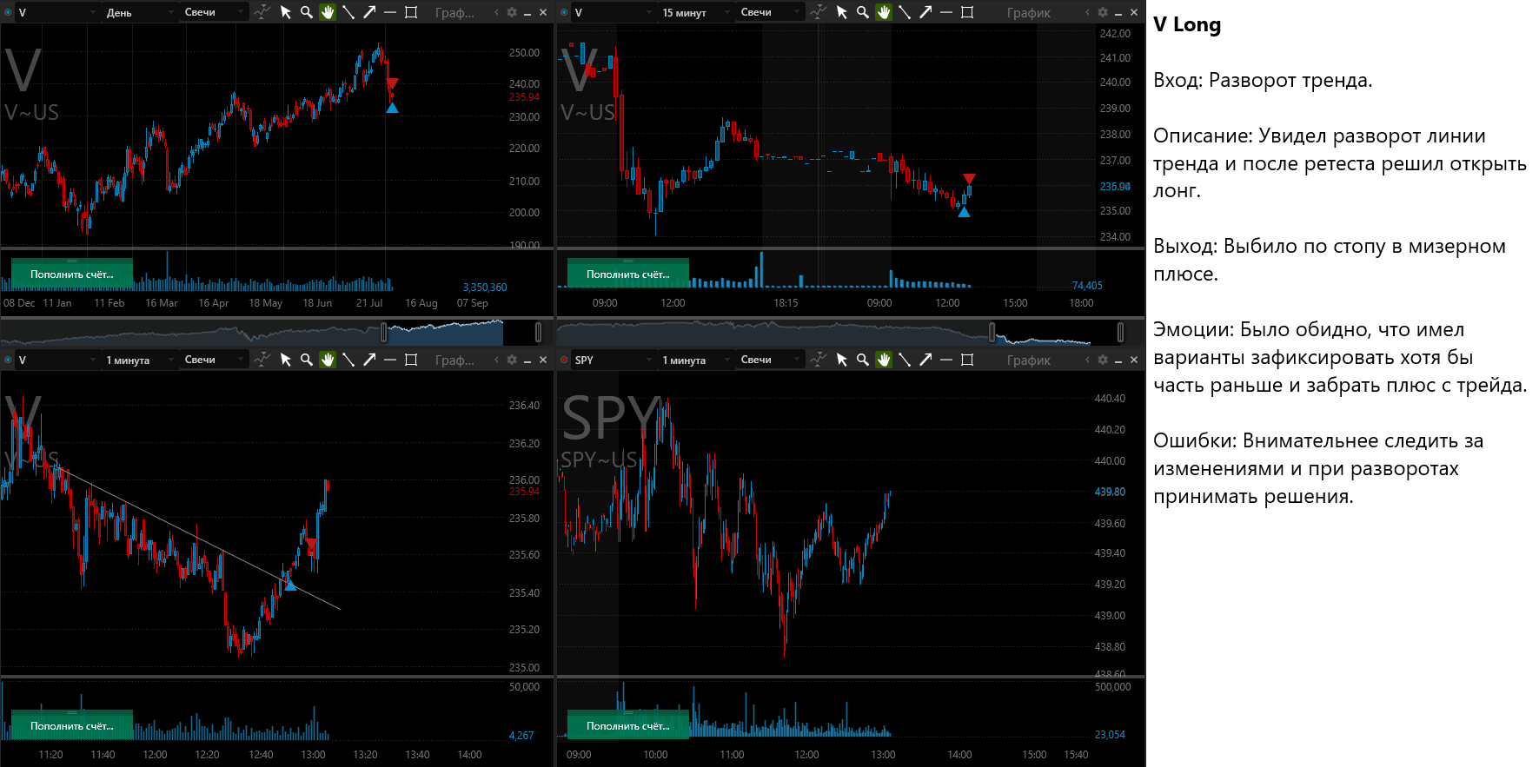The height and width of the screenshot is (767, 1539).
Task: Grab the left range handle of the 15-minute chart navigator
Action: (x=992, y=332)
